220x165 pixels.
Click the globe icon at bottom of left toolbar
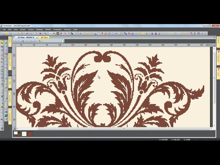[2, 128]
